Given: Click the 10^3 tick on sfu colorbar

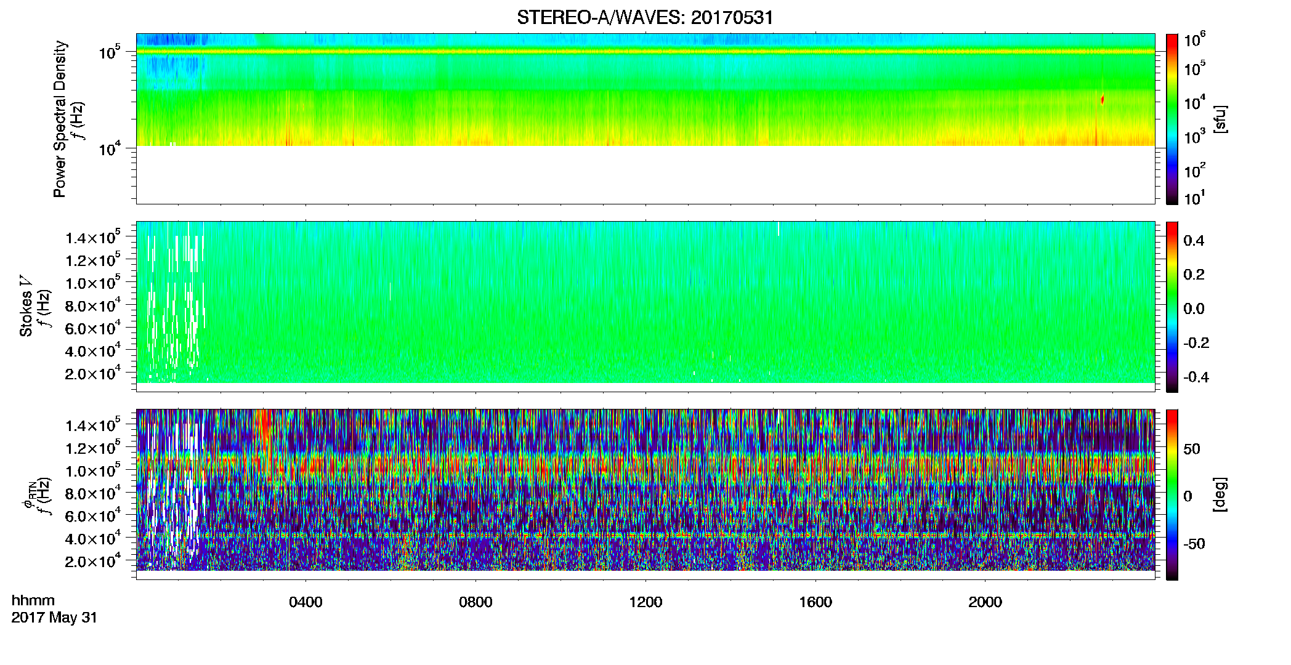Looking at the screenshot, I should [x=1194, y=137].
